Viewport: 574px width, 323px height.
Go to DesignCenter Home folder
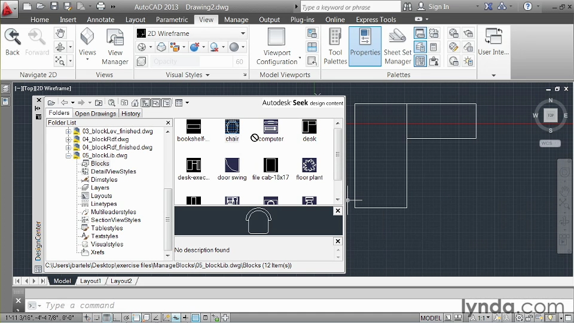tap(135, 103)
